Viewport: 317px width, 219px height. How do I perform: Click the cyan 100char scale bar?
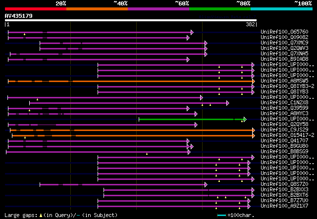point(221,216)
